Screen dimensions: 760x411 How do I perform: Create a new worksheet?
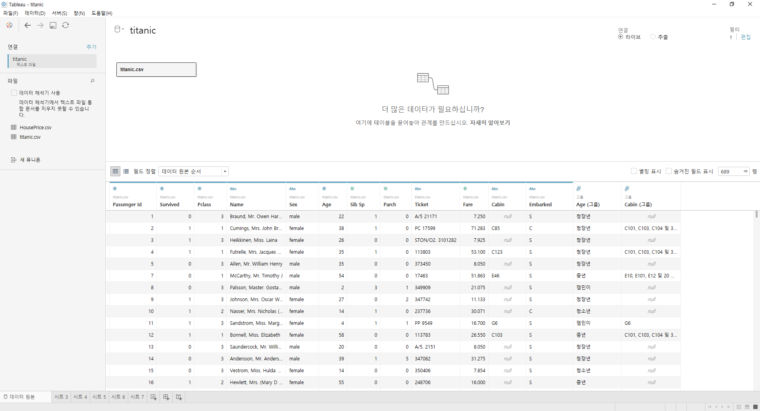tap(154, 397)
